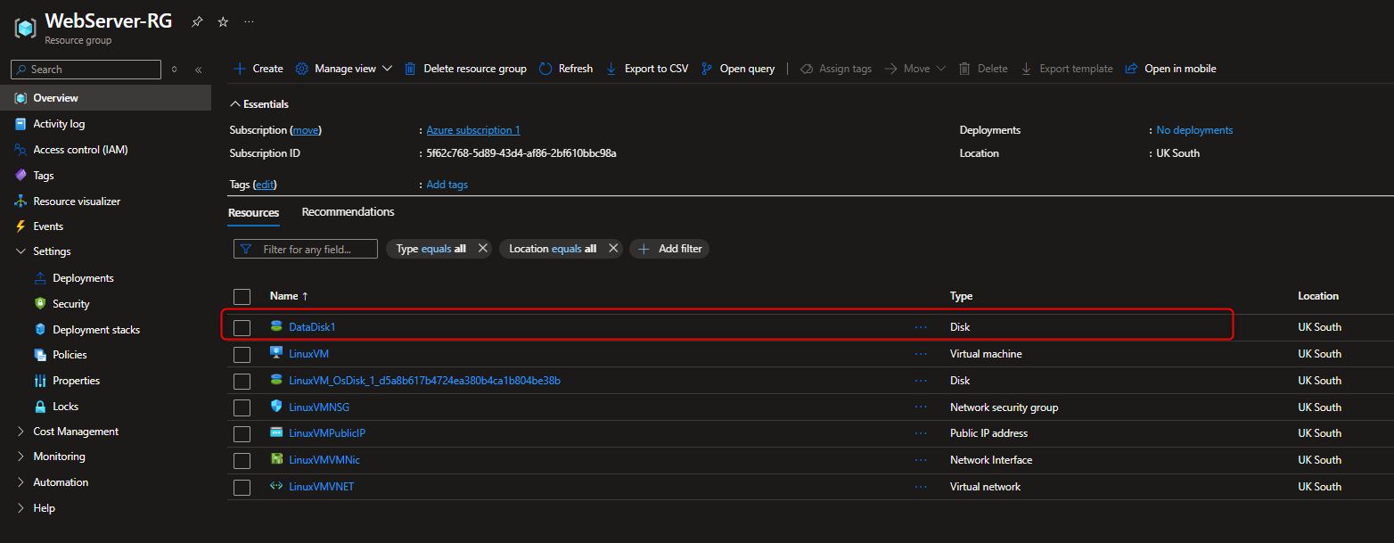This screenshot has width=1394, height=543.
Task: Check the checkbox next to LinuxVMNSG
Action: [242, 407]
